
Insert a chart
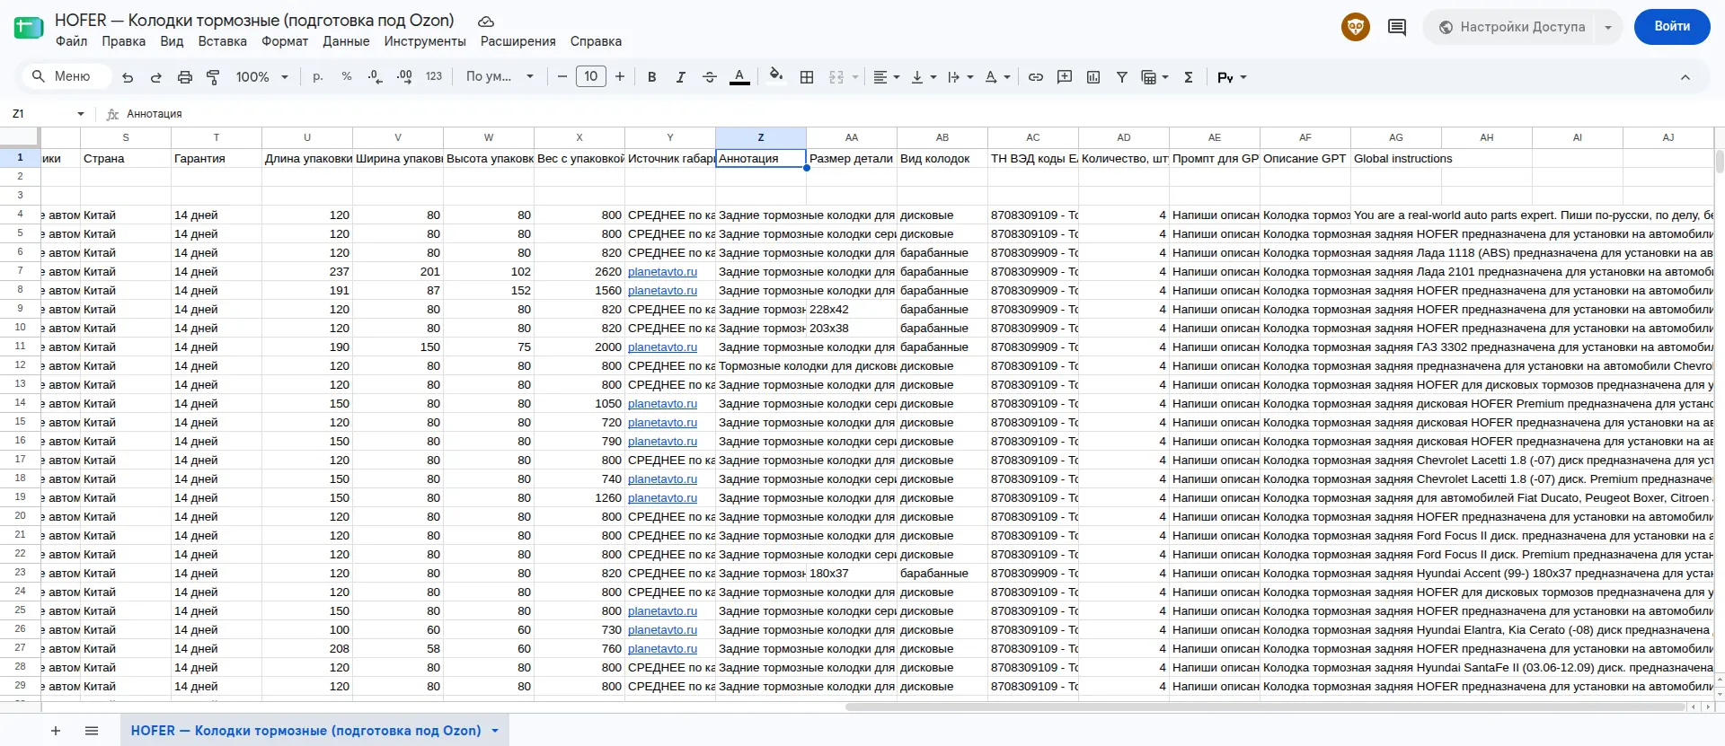(x=1093, y=77)
